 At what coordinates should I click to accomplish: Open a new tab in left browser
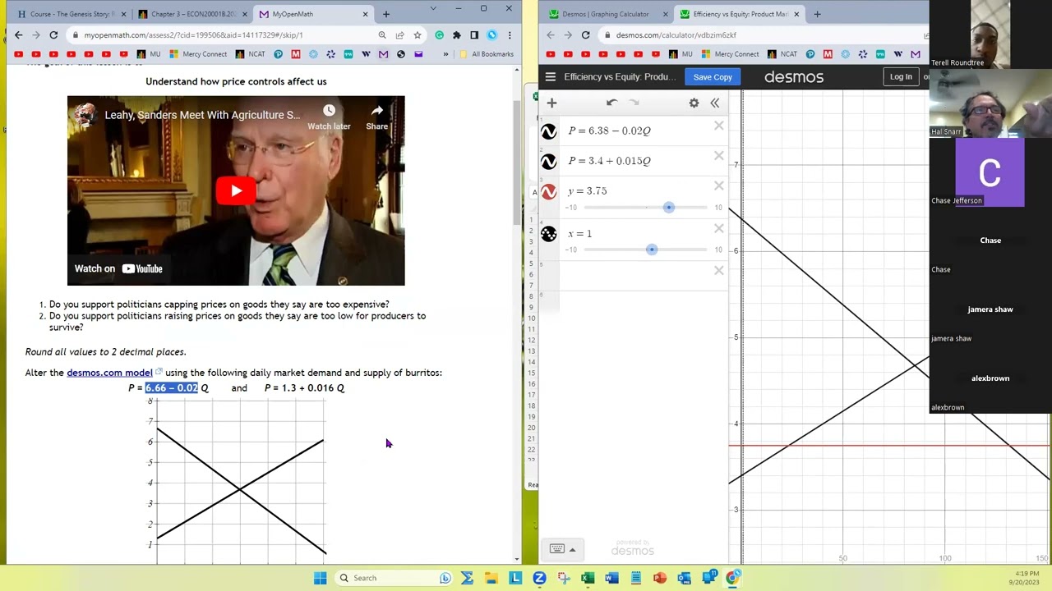386,14
